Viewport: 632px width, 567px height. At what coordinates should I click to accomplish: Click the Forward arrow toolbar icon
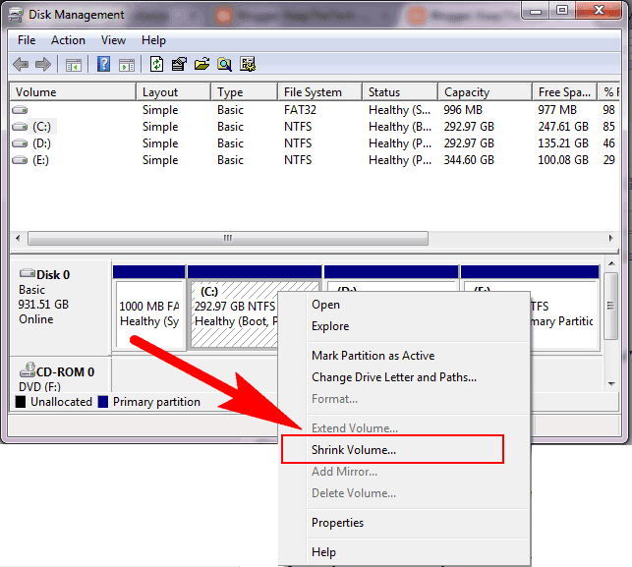43,64
